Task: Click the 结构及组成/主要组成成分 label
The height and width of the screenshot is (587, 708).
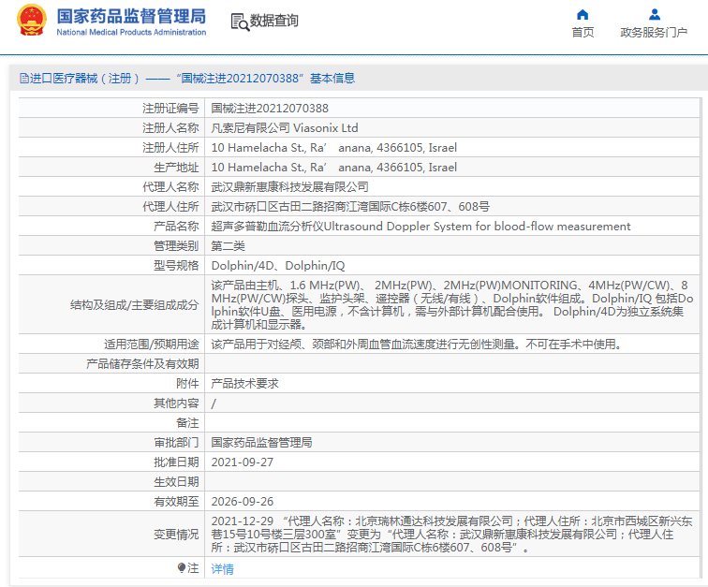Action: [x=135, y=305]
